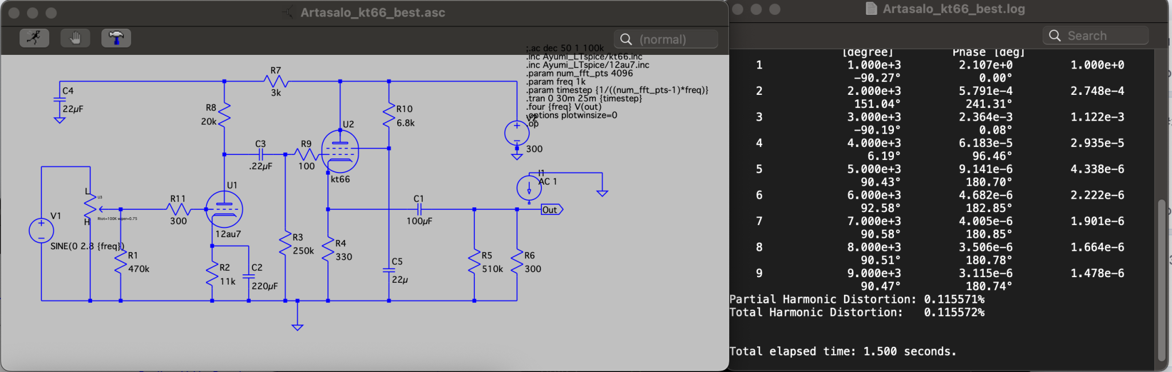
Task: Click the 6.183e-5 fourth harmonic value
Action: pos(985,143)
